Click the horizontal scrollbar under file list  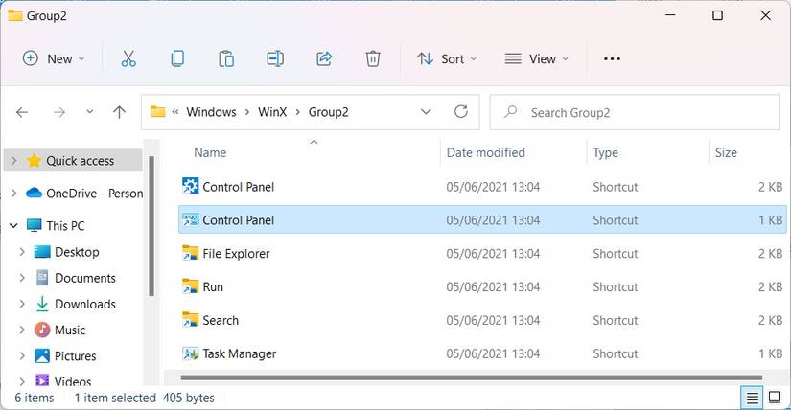click(471, 377)
